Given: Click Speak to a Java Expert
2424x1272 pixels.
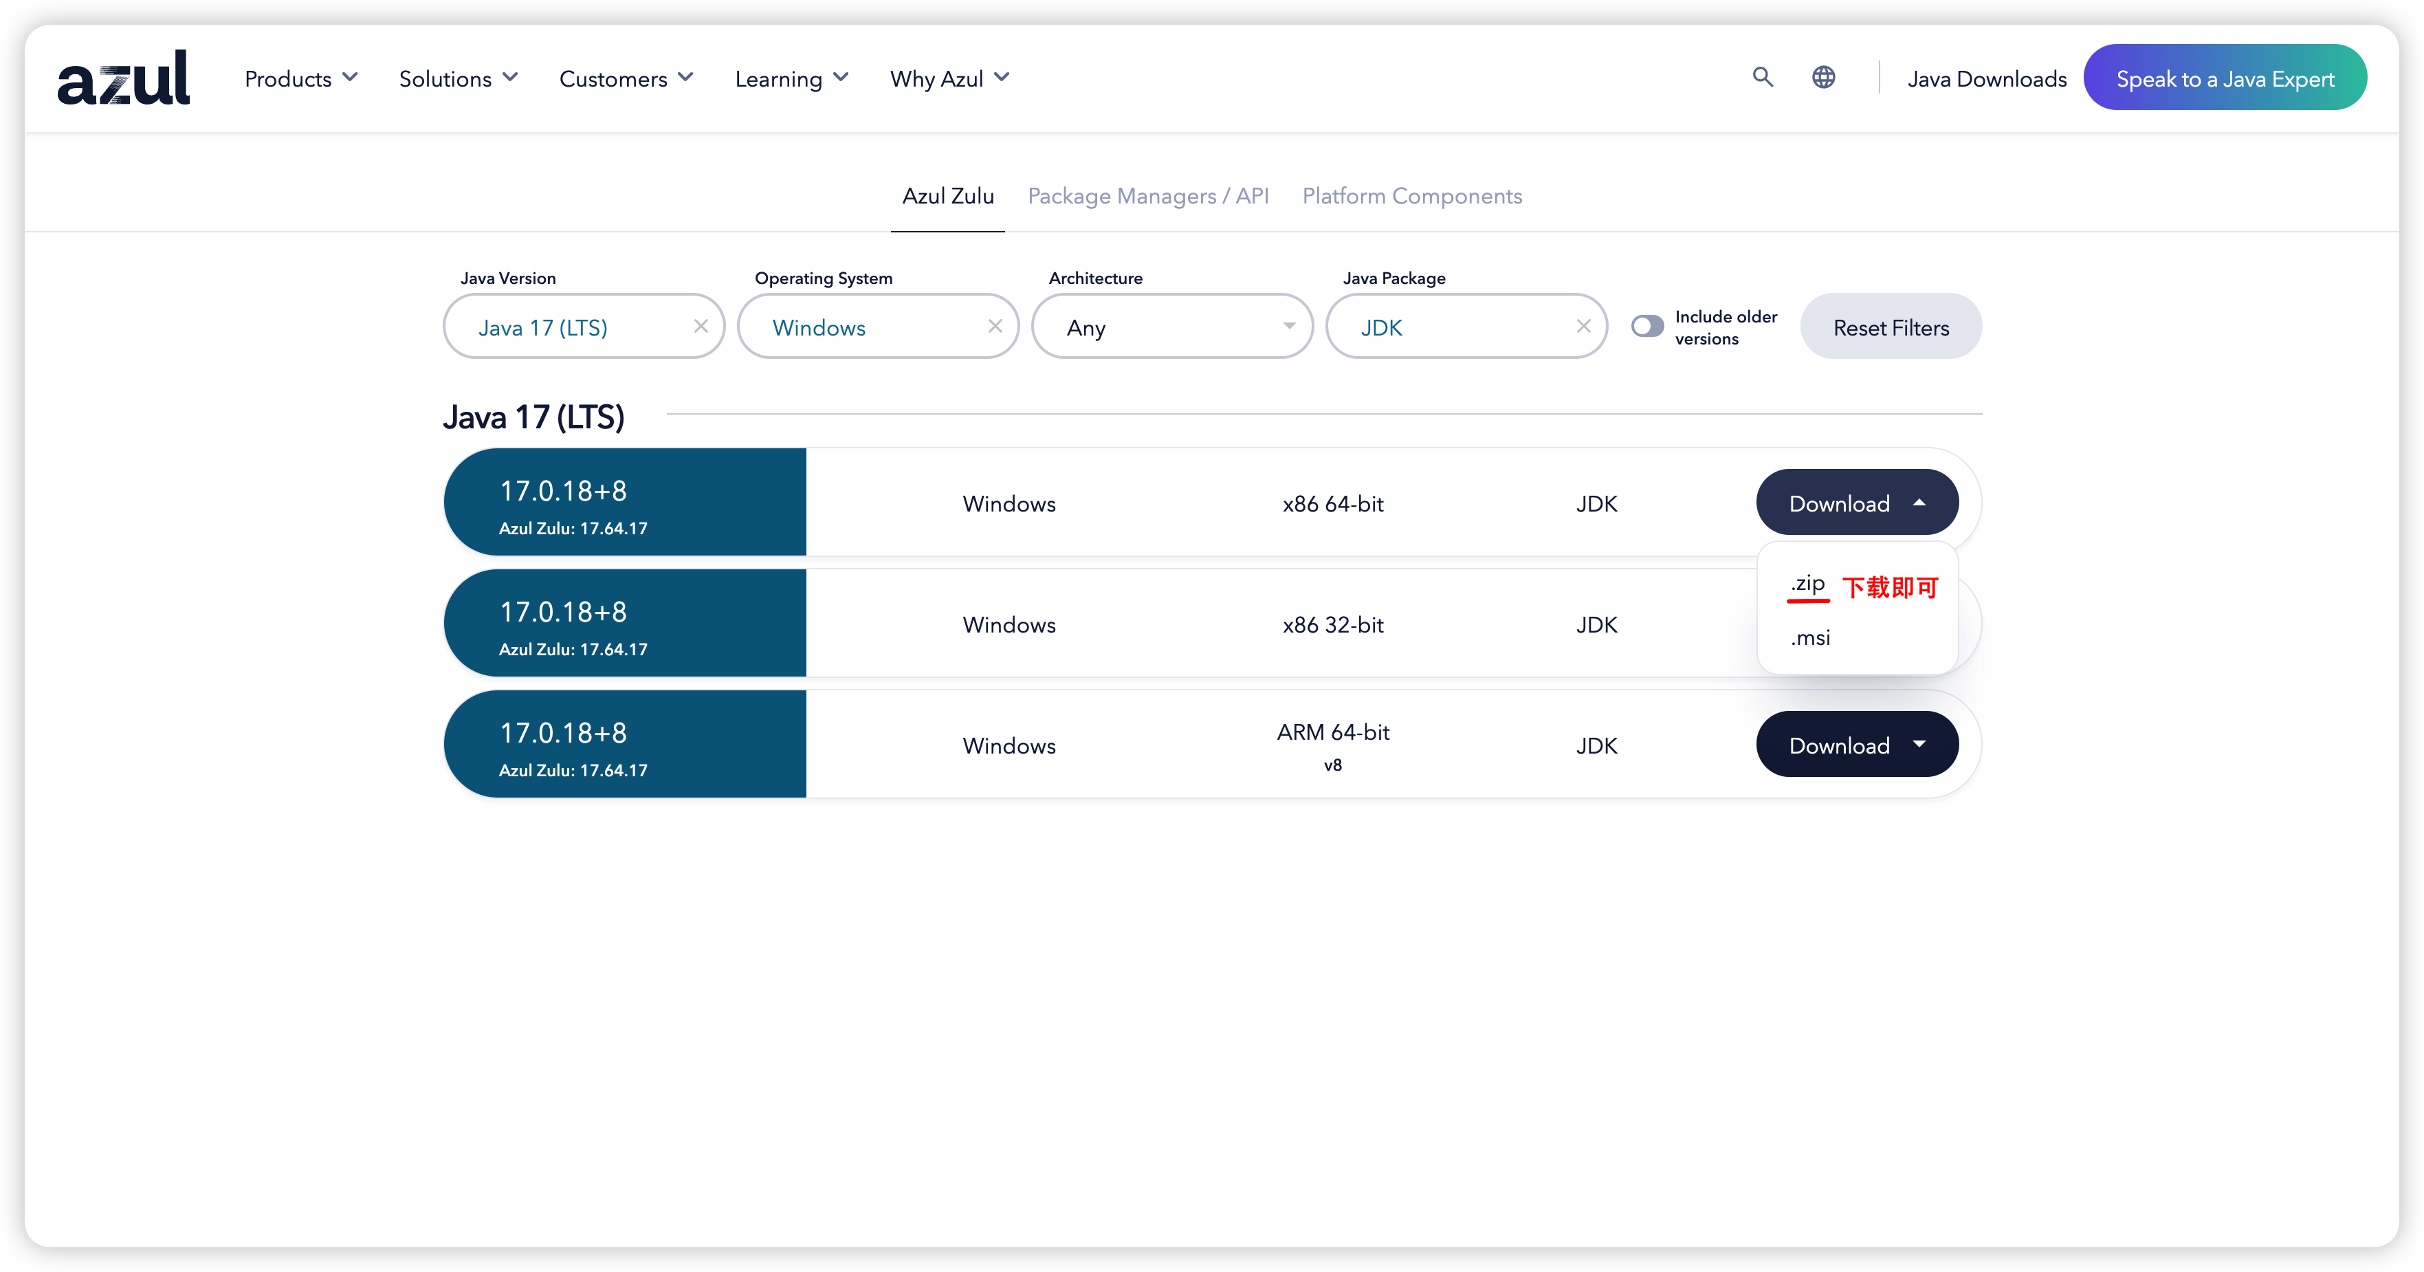Looking at the screenshot, I should (x=2225, y=78).
